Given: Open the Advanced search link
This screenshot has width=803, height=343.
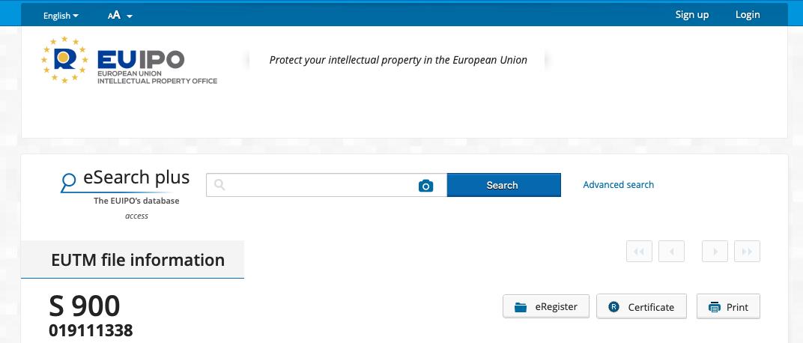Looking at the screenshot, I should tap(618, 185).
